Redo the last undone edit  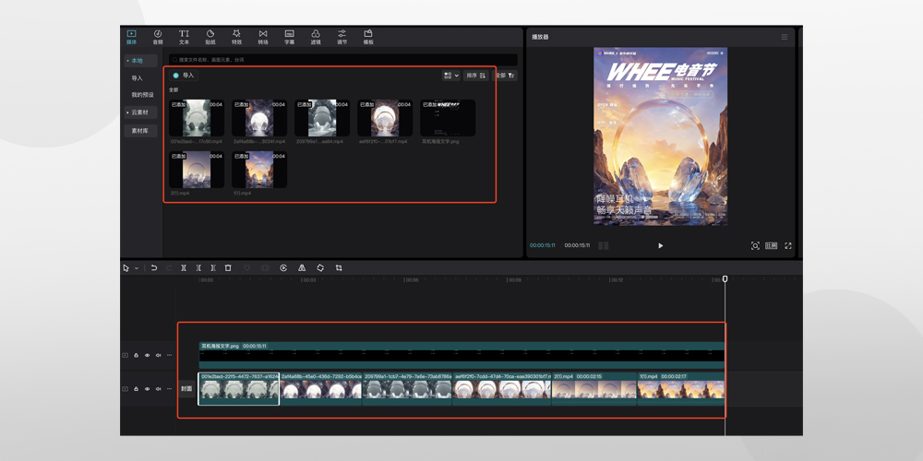tap(169, 268)
